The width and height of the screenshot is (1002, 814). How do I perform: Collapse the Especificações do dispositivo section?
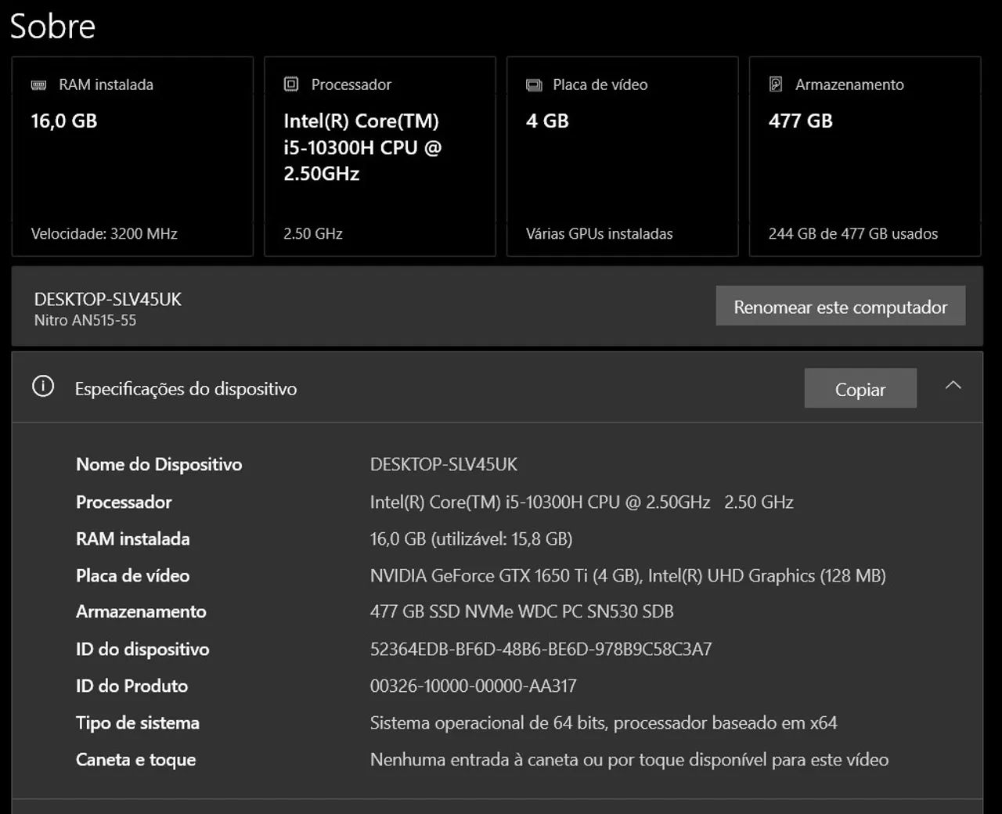[x=953, y=386]
